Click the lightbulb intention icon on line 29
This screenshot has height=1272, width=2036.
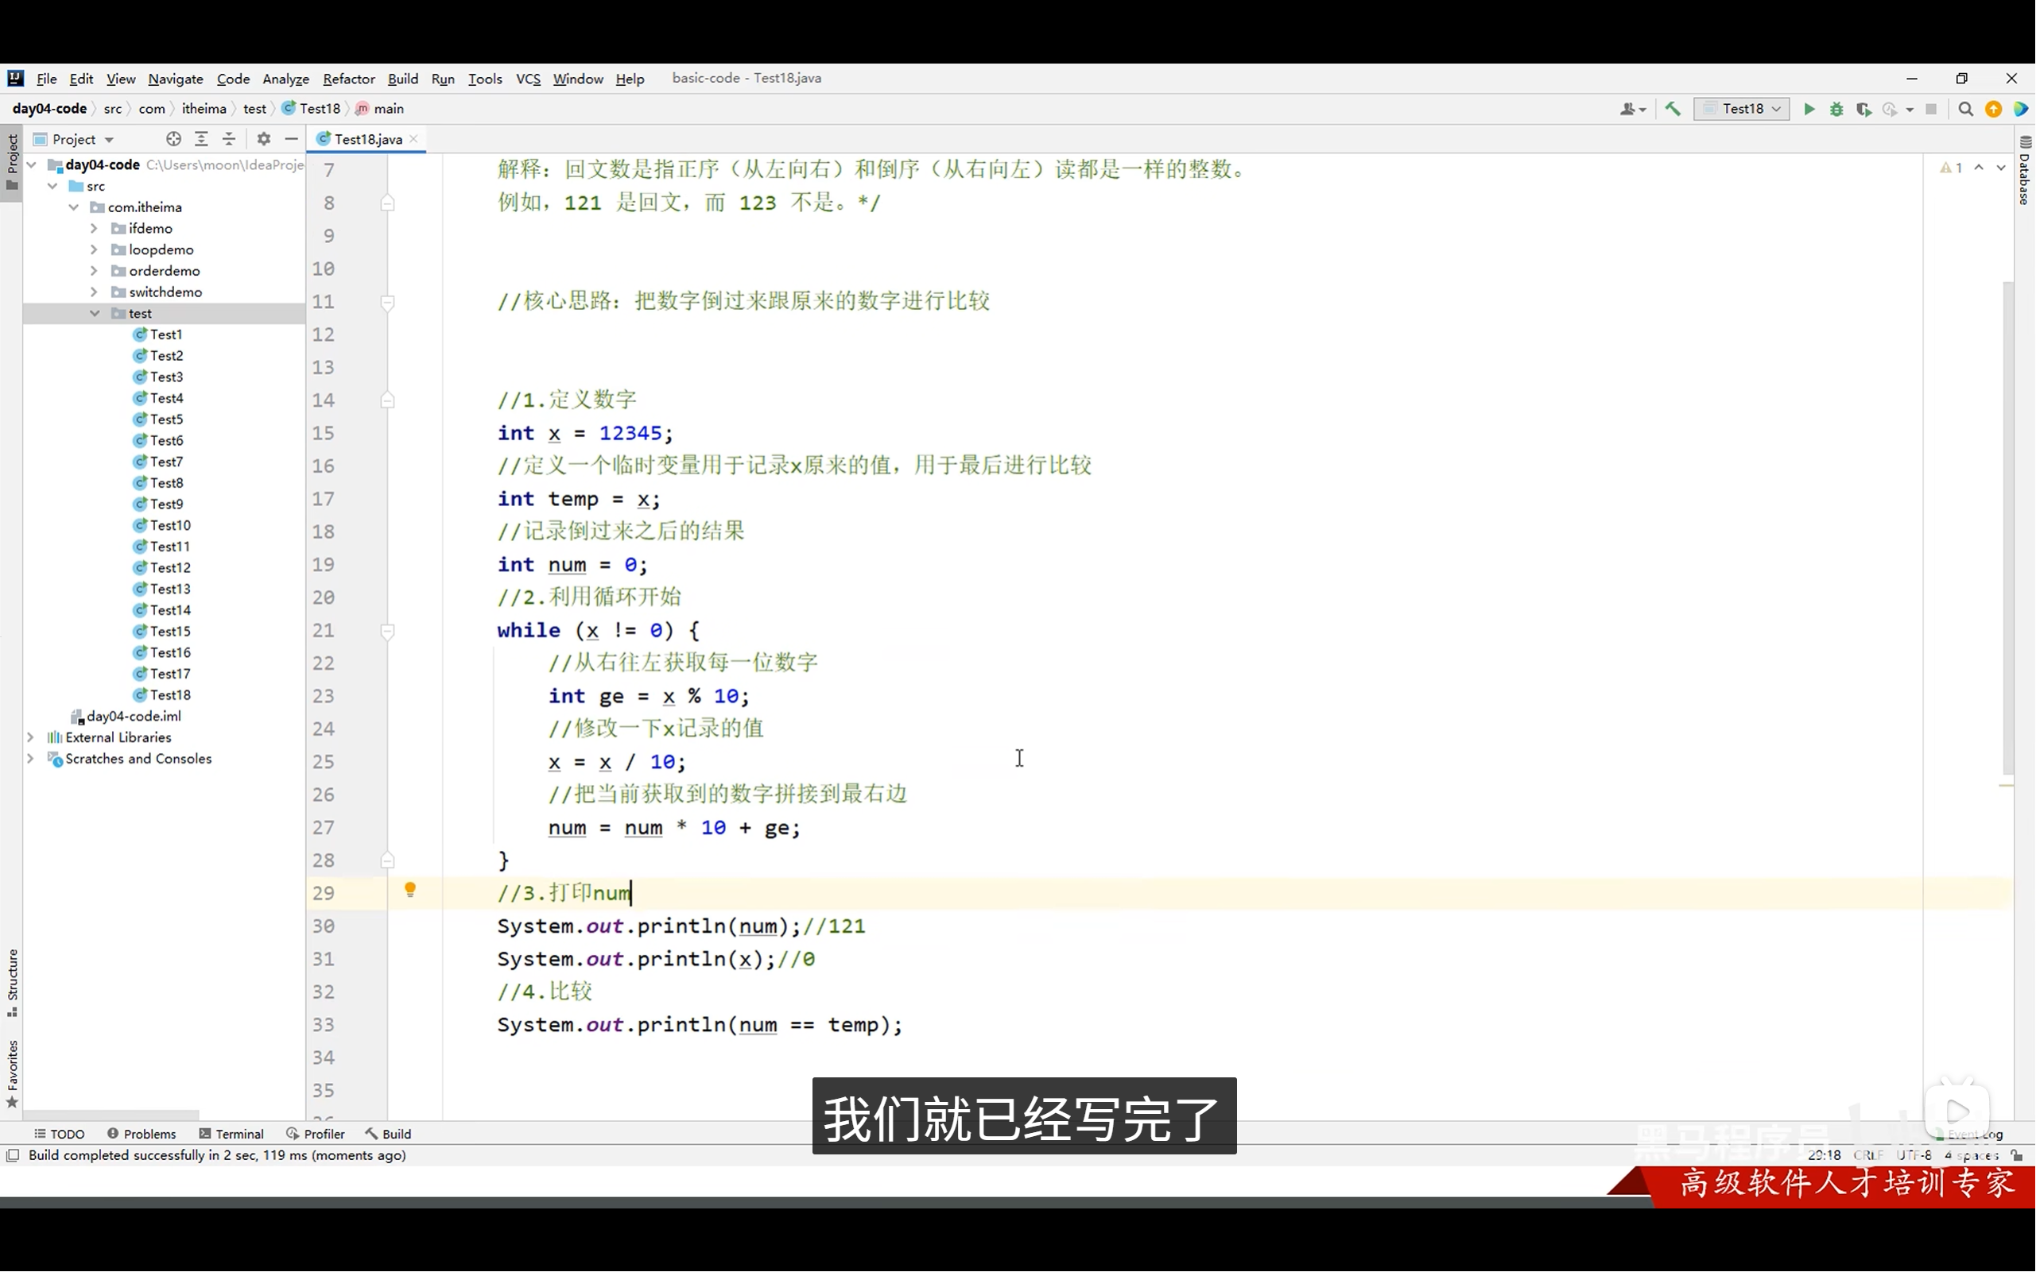(410, 890)
